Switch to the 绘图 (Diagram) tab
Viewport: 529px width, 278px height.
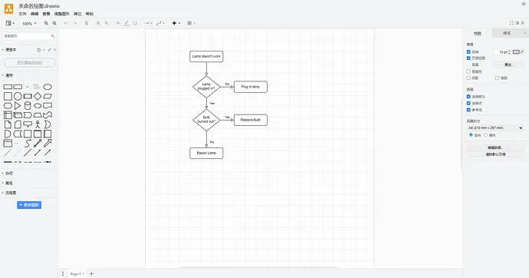click(477, 33)
